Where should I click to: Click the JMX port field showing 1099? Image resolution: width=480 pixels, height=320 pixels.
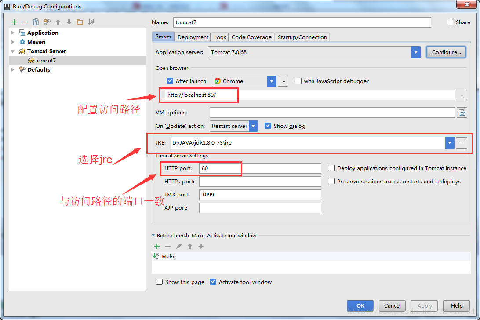[x=260, y=194]
